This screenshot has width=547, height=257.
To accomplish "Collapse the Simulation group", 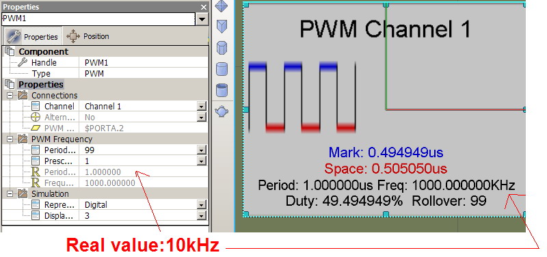I will (x=10, y=193).
